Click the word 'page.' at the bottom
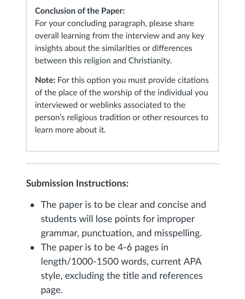 pos(52,290)
